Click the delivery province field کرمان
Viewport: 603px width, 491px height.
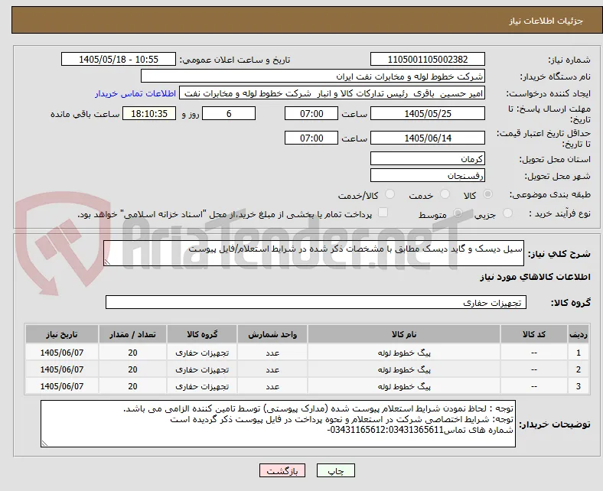[x=428, y=158]
